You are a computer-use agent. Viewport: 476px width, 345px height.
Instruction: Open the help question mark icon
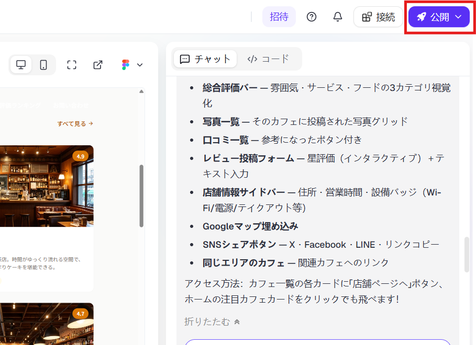coord(312,17)
